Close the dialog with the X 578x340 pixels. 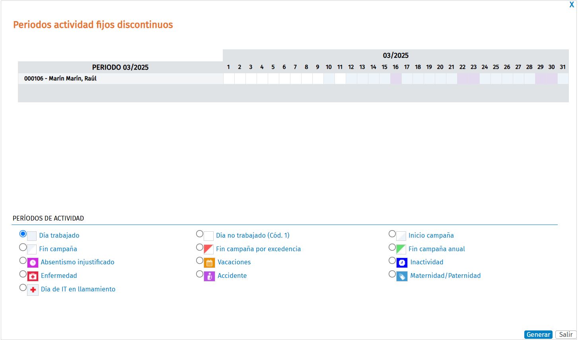pyautogui.click(x=572, y=5)
